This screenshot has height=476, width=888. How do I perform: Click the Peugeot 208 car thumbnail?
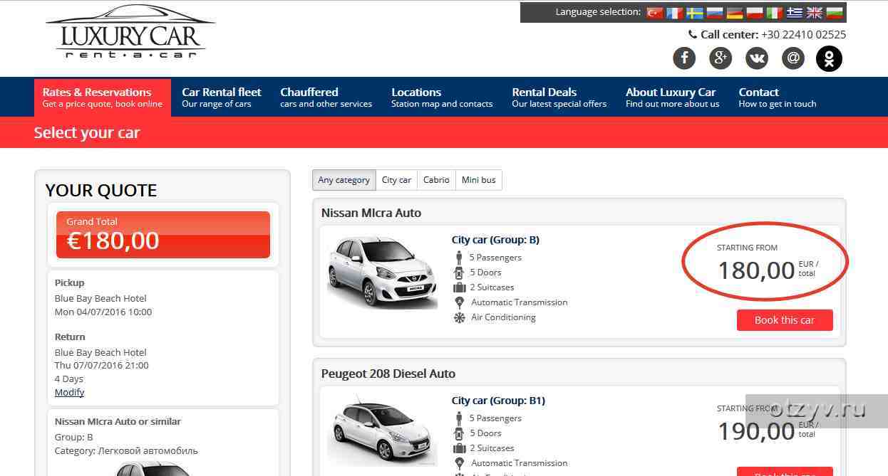382,433
